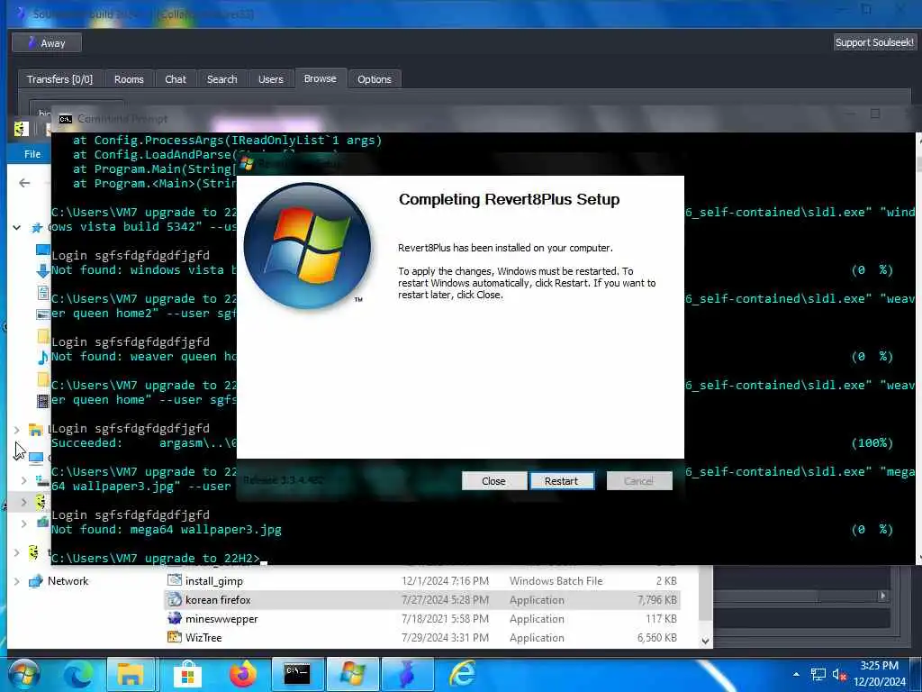Click the network tray icon
This screenshot has width=922, height=692.
pyautogui.click(x=818, y=675)
